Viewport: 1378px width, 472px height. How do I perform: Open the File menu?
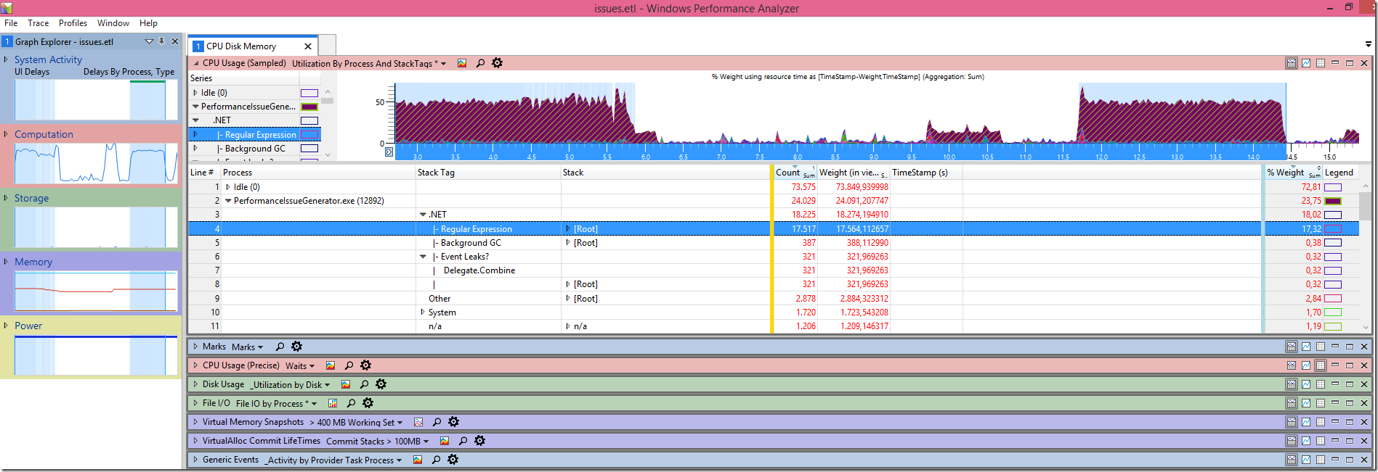tap(11, 23)
